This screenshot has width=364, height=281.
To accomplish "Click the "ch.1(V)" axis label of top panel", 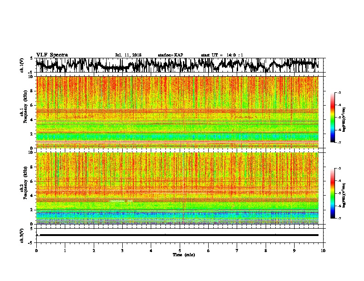I will 22,65.
